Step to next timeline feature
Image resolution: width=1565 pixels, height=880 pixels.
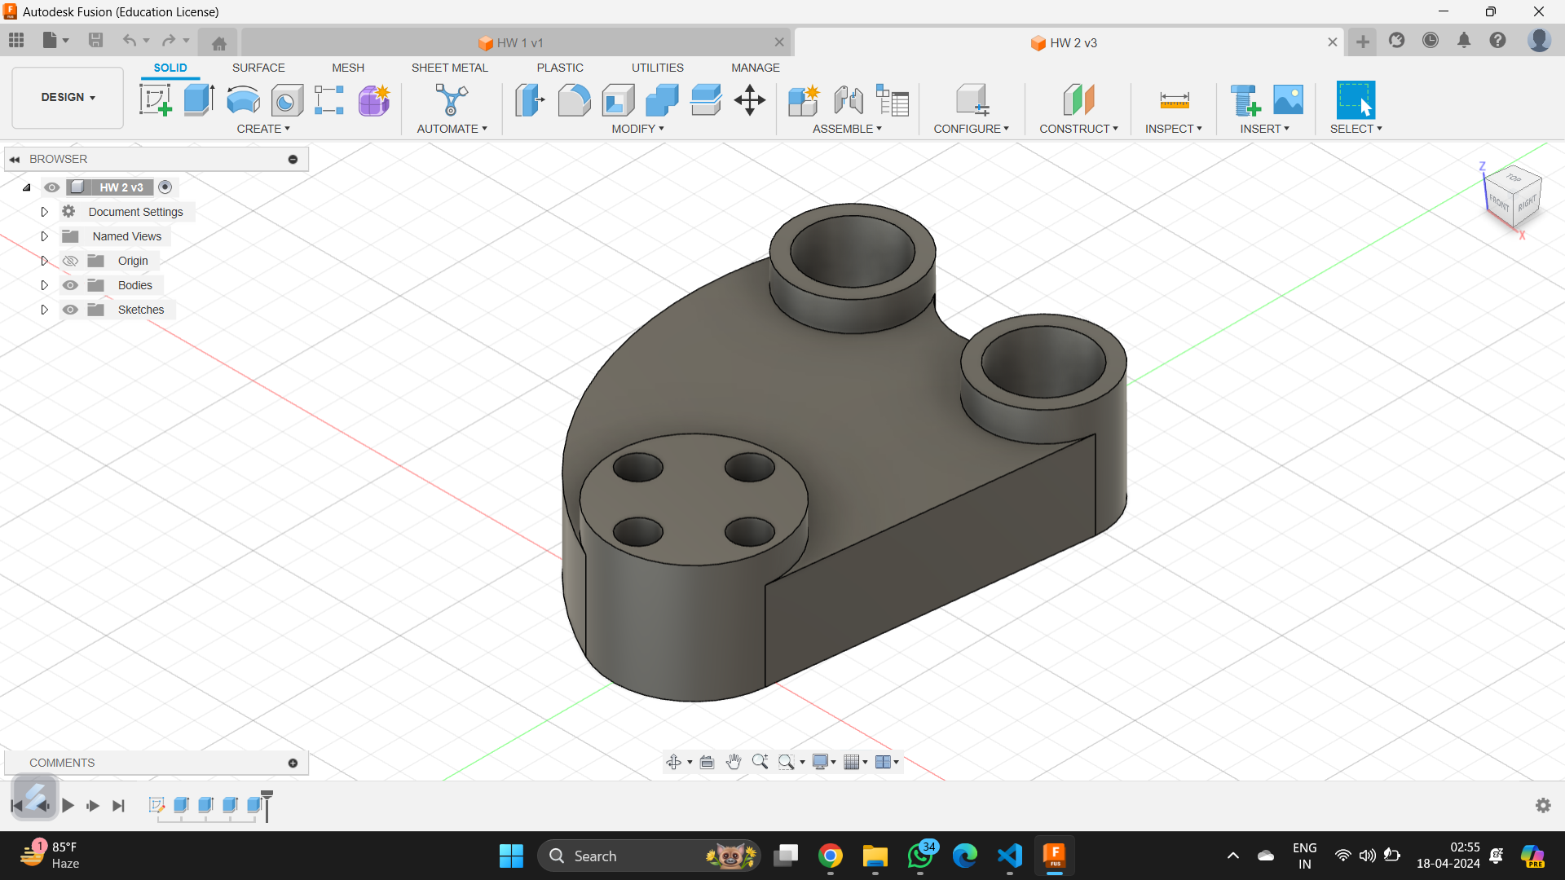click(x=93, y=806)
